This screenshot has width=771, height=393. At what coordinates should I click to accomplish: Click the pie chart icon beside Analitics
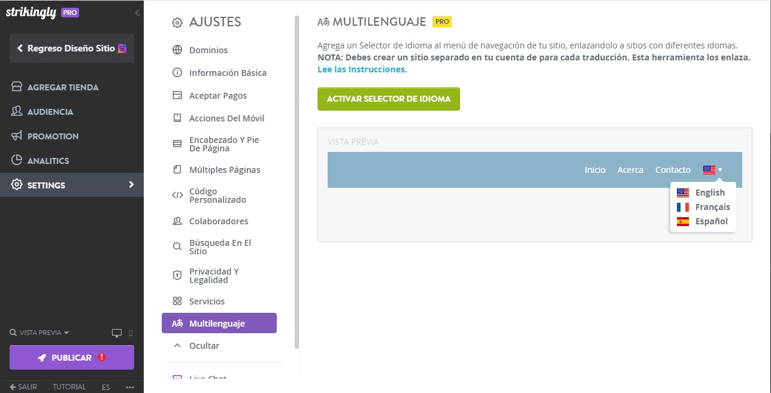click(x=17, y=161)
